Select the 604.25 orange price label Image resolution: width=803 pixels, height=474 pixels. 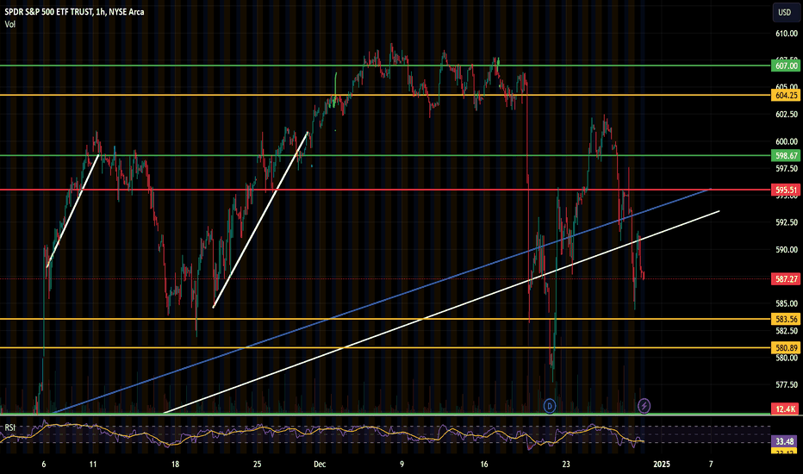point(786,96)
